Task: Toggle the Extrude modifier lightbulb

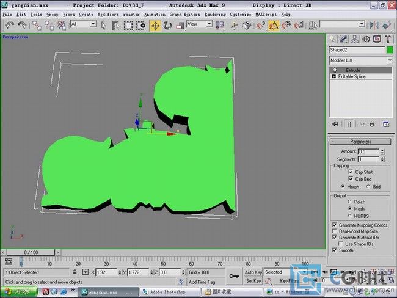Action: click(335, 70)
